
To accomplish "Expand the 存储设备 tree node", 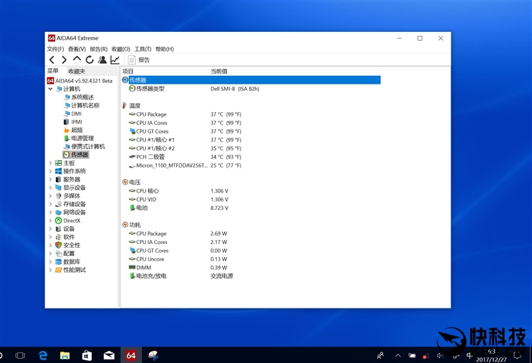I will pos(51,204).
